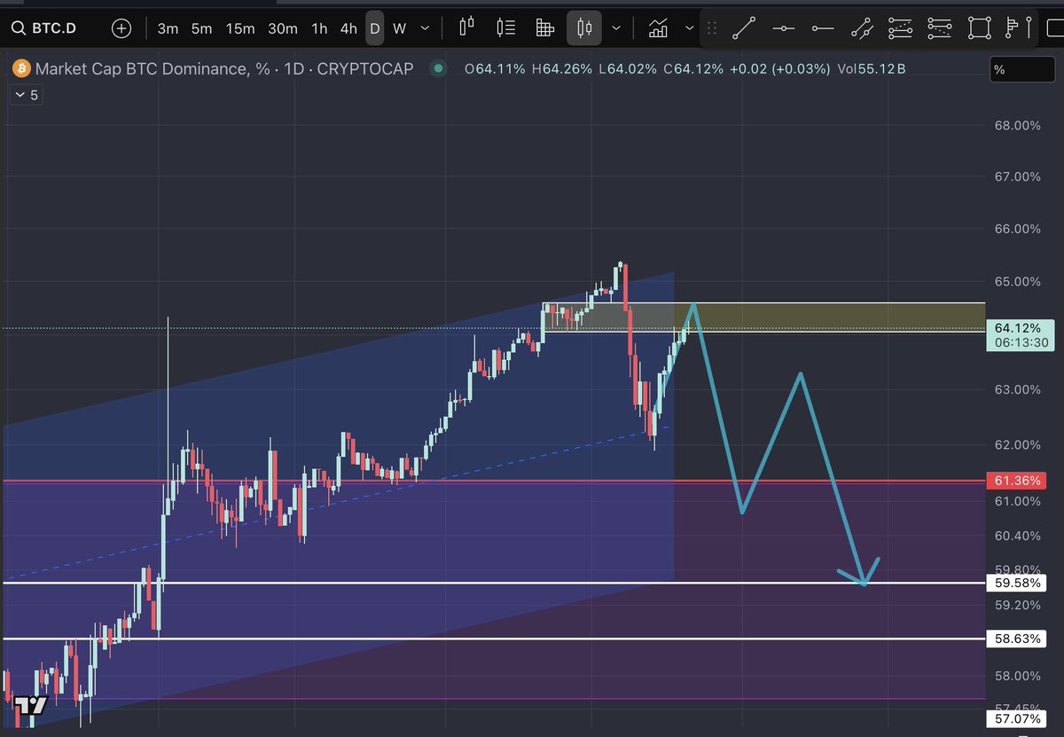Screen dimensions: 1064x737
Task: Switch to the 30m timeframe
Action: click(283, 28)
